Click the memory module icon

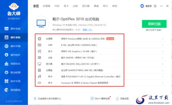[40, 45]
